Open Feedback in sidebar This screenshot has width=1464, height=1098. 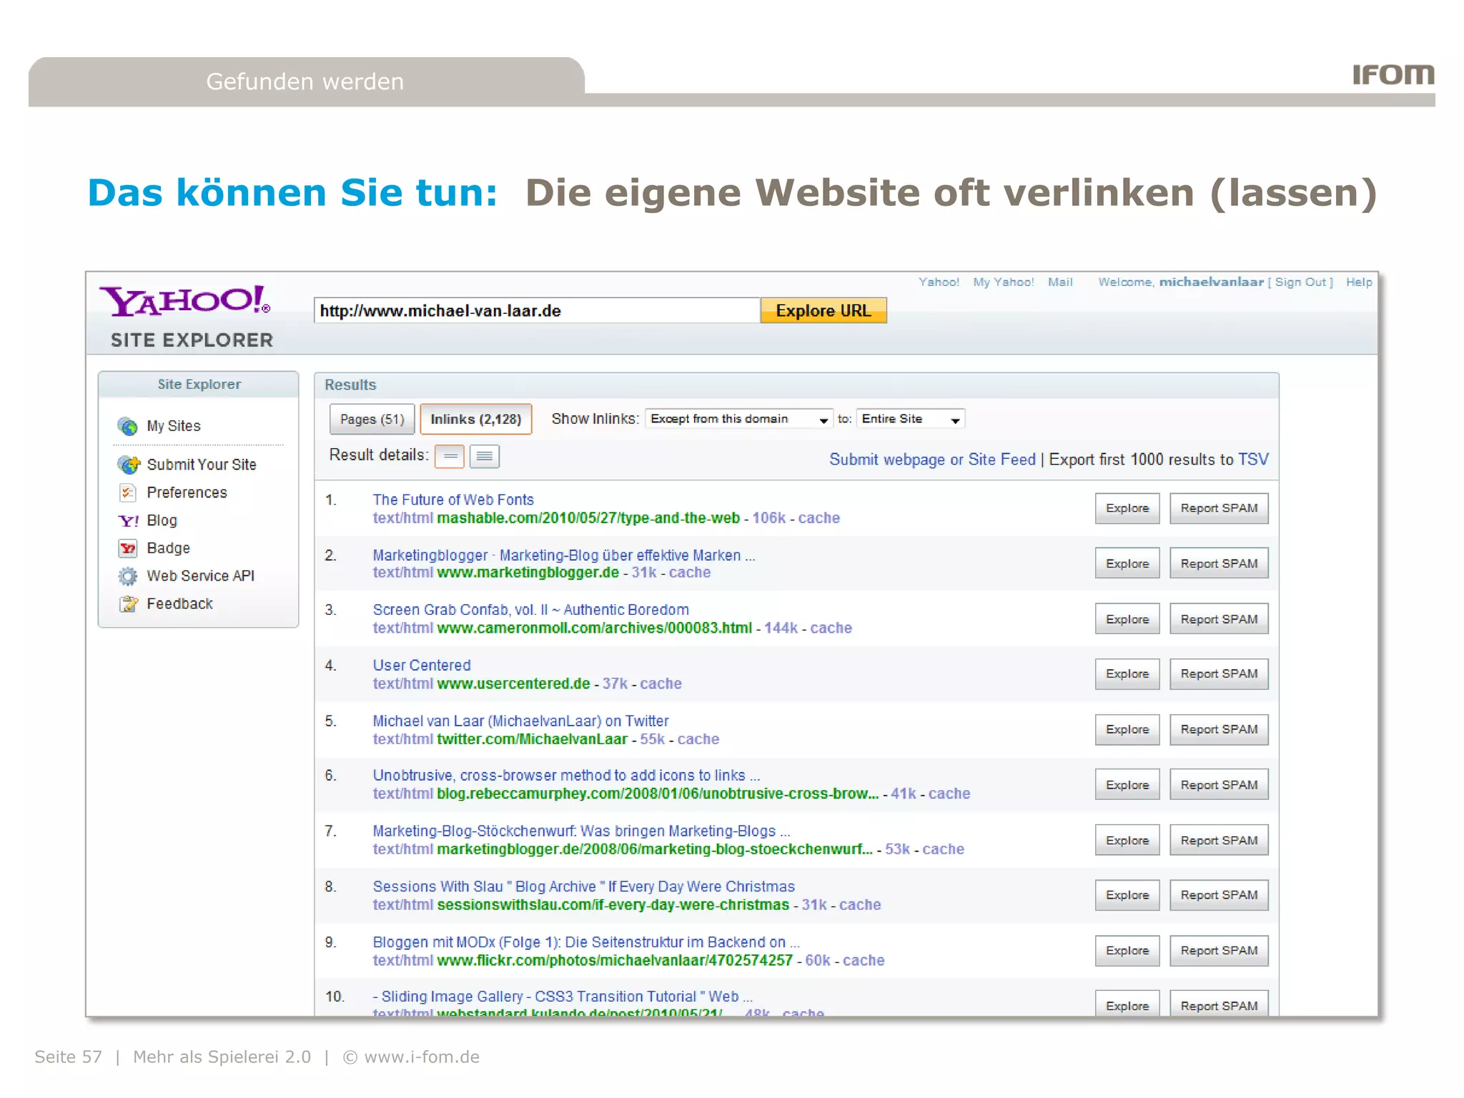point(179,604)
